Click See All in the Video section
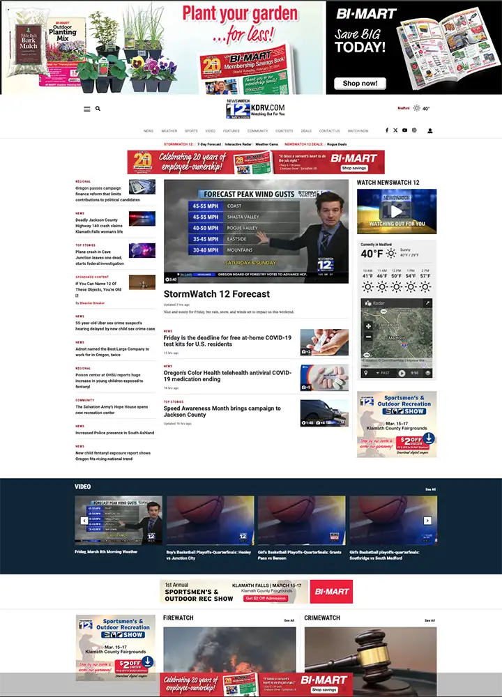This screenshot has width=502, height=697. click(x=430, y=489)
